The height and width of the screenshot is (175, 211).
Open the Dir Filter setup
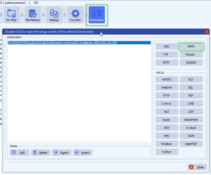click(x=11, y=15)
